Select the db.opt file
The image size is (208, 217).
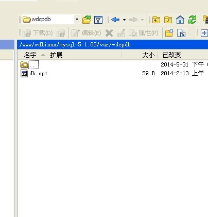tap(39, 74)
